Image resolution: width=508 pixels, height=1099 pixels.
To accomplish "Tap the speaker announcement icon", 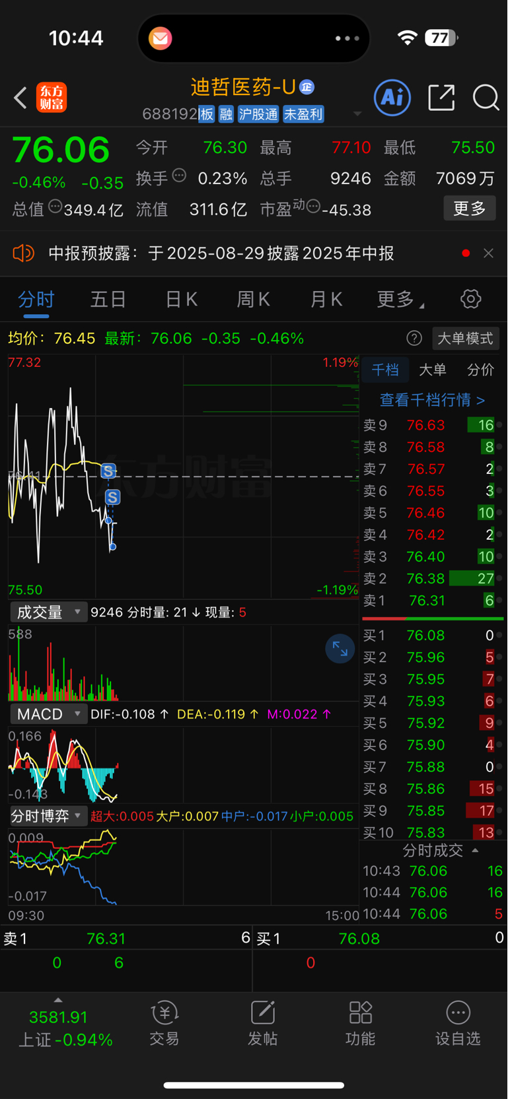I will click(x=23, y=253).
